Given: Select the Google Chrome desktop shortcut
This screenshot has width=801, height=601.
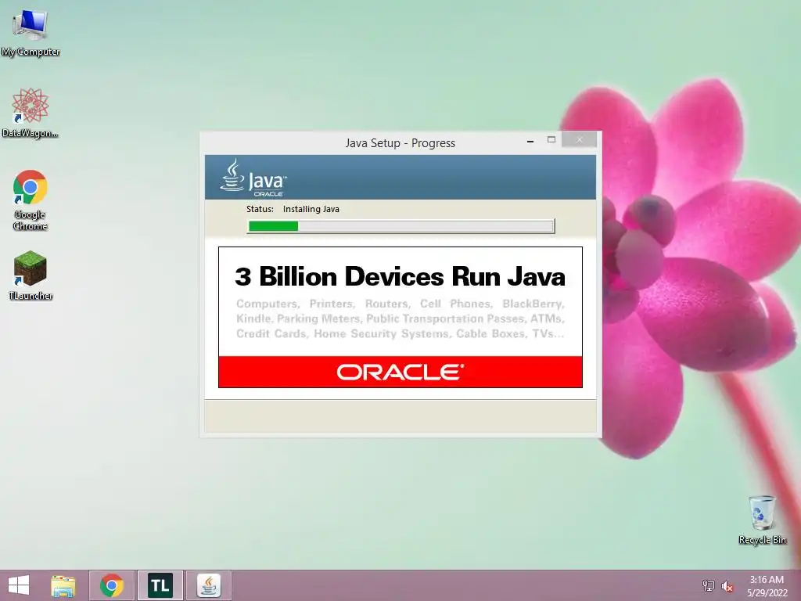Looking at the screenshot, I should pos(31,200).
